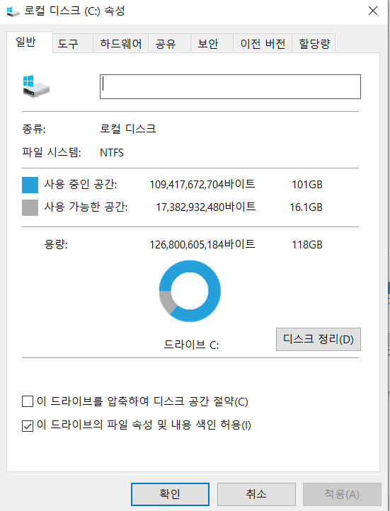Image resolution: width=390 pixels, height=511 pixels.
Task: Click the disk usage donut chart
Action: (190, 291)
